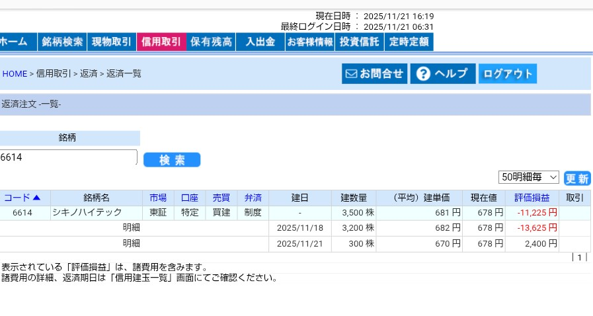The height and width of the screenshot is (316, 593).
Task: Open the 現物取引 tab
Action: click(112, 42)
